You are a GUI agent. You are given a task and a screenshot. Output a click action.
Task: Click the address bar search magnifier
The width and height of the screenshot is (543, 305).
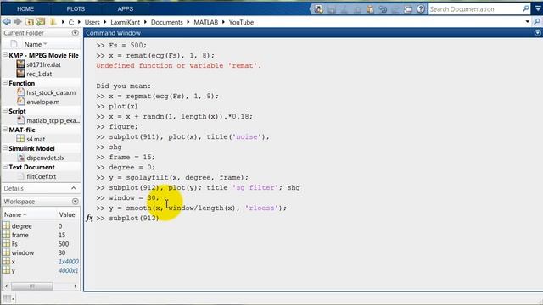[537, 22]
